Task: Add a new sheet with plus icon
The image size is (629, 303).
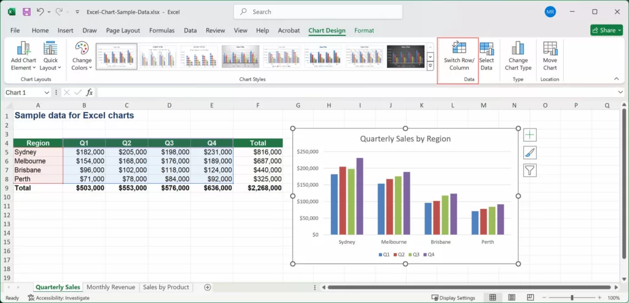Action: [x=208, y=287]
